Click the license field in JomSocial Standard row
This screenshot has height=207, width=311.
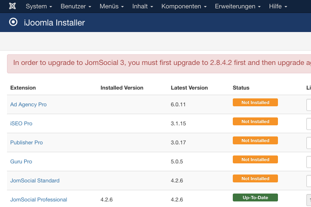(309, 181)
